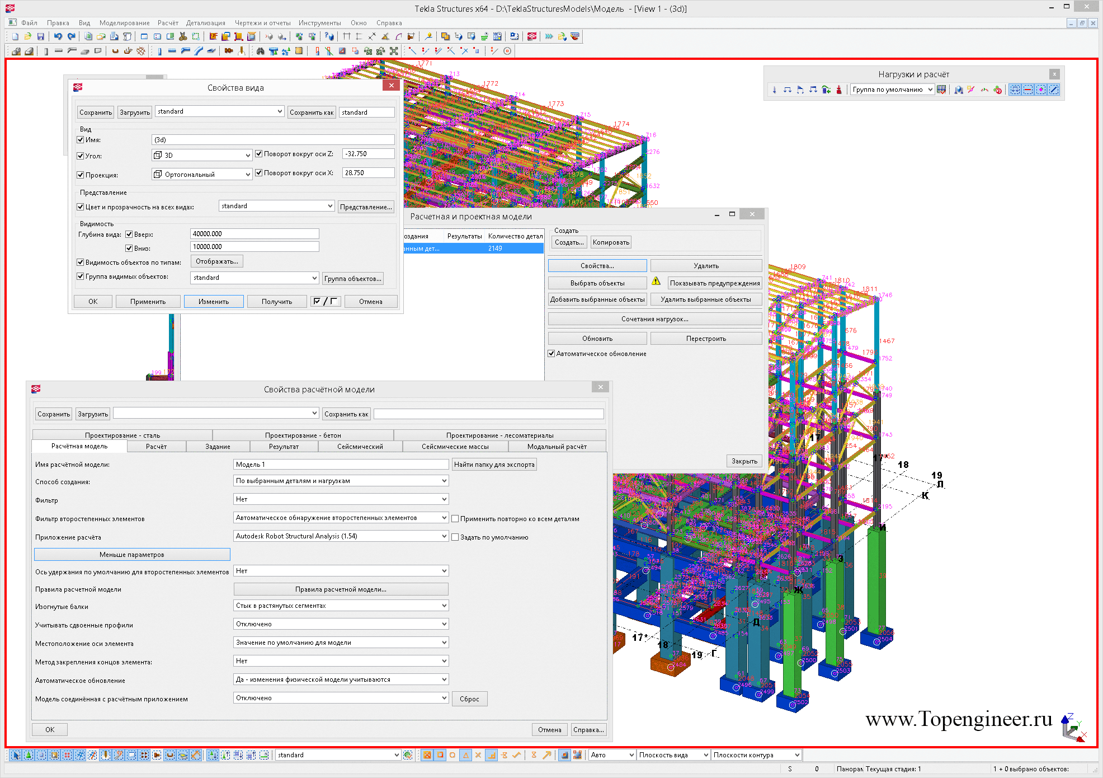Click the scissors cut icon in toolbar
1103x778 pixels.
[183, 36]
